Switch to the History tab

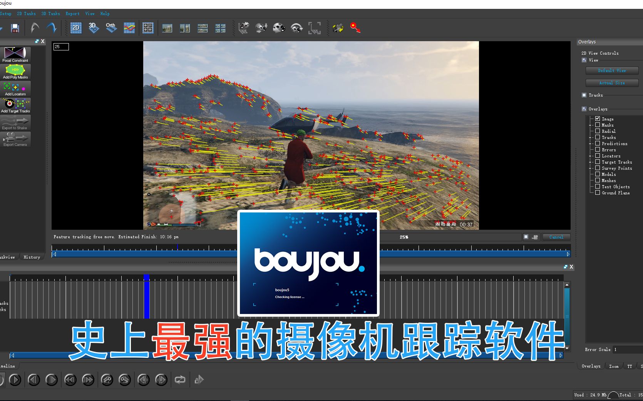(32, 257)
